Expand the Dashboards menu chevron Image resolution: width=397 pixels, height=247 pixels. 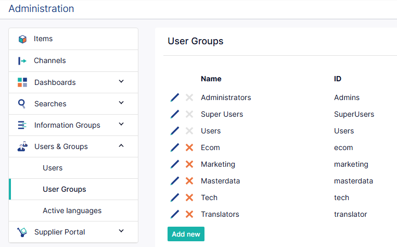point(121,81)
